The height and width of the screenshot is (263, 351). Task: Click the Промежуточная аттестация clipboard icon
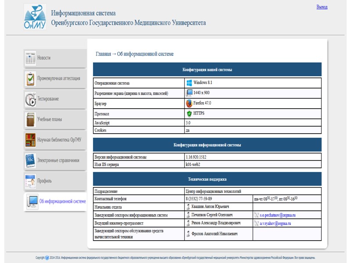point(30,79)
